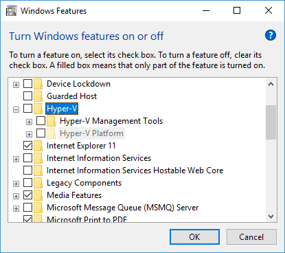Click the Internet Information Services folder icon
285x253 pixels.
pos(38,158)
